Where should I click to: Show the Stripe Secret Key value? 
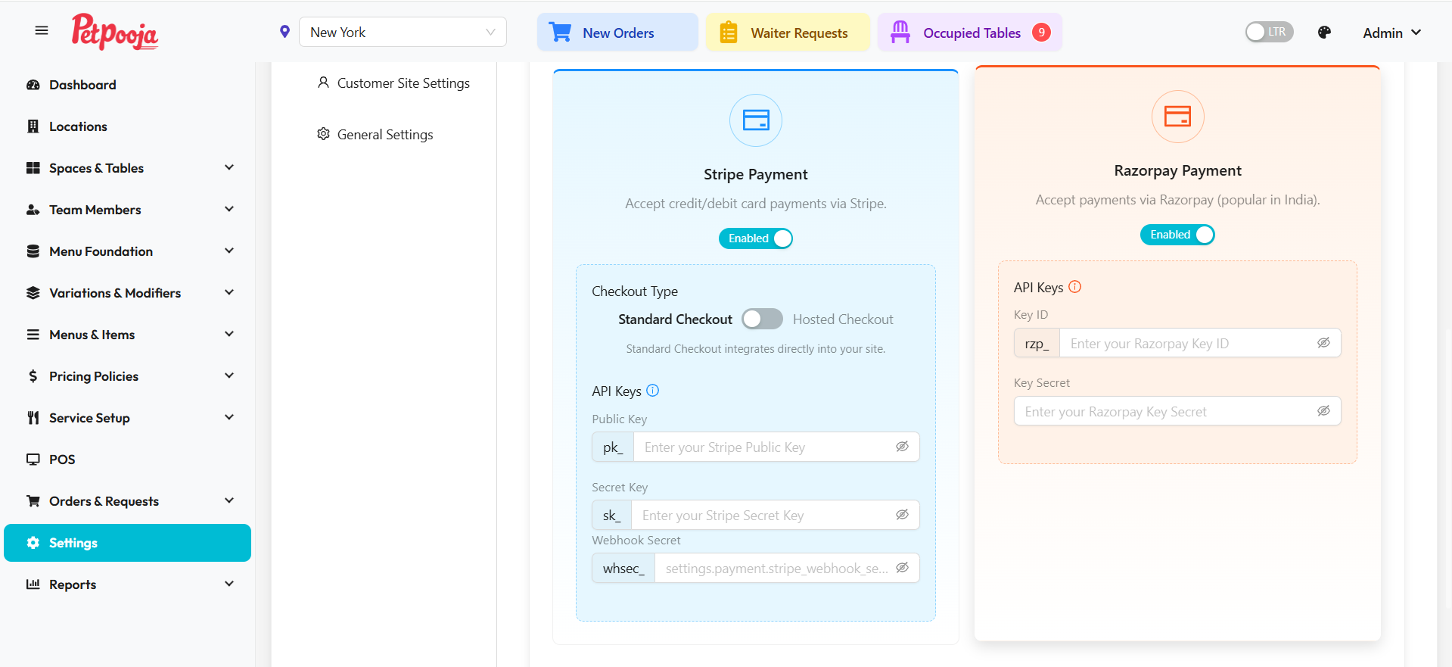click(x=903, y=515)
